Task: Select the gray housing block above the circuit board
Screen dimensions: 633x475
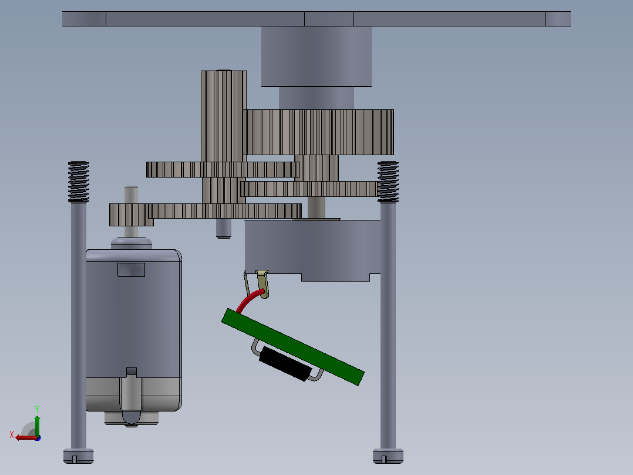Action: pos(313,250)
